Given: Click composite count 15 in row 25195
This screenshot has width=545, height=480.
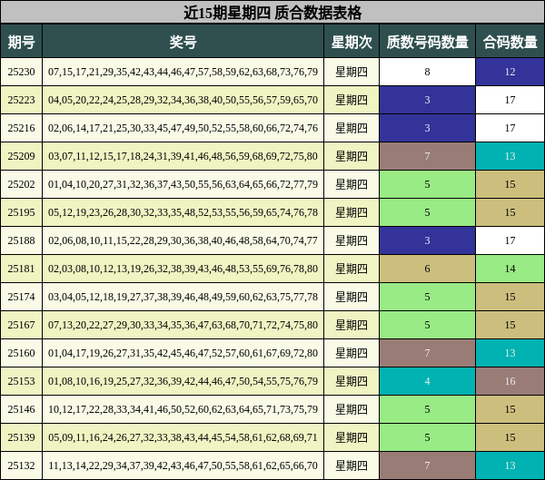Looking at the screenshot, I should (x=510, y=212).
